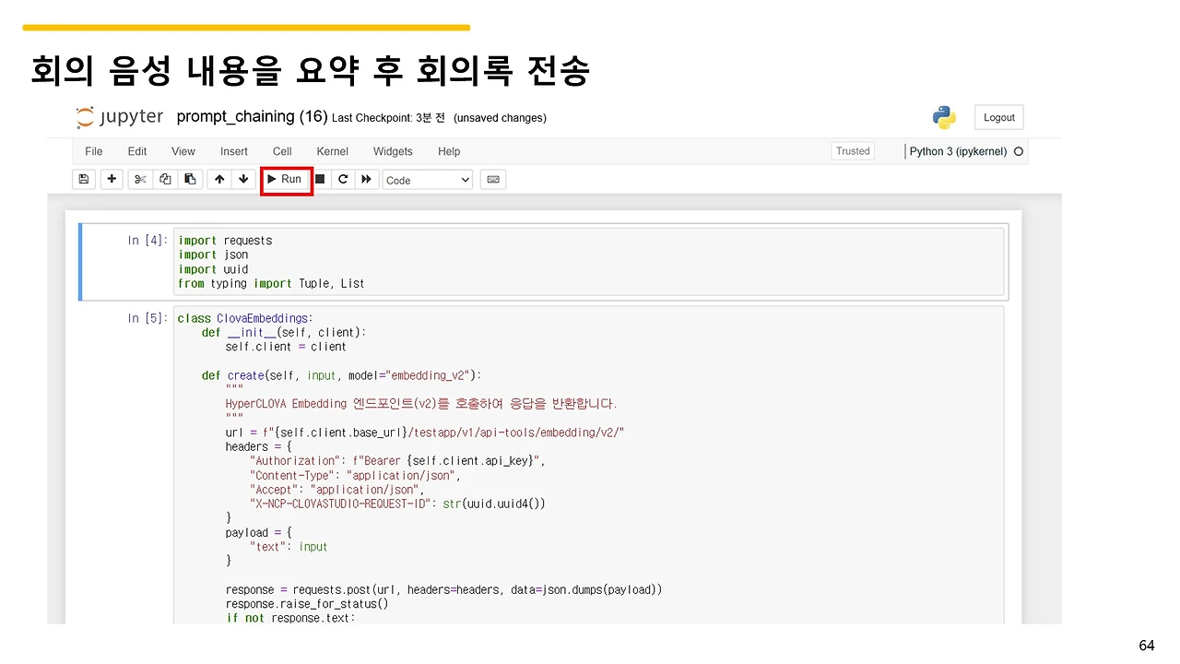Screen dimensions: 1180x664
Task: Click the HyperCLOVA Embedding docstring line
Action: (x=421, y=404)
